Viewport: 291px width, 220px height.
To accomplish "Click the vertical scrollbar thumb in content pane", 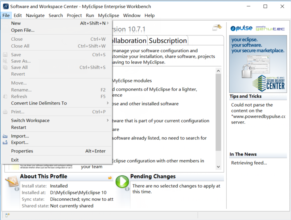I will click(219, 112).
